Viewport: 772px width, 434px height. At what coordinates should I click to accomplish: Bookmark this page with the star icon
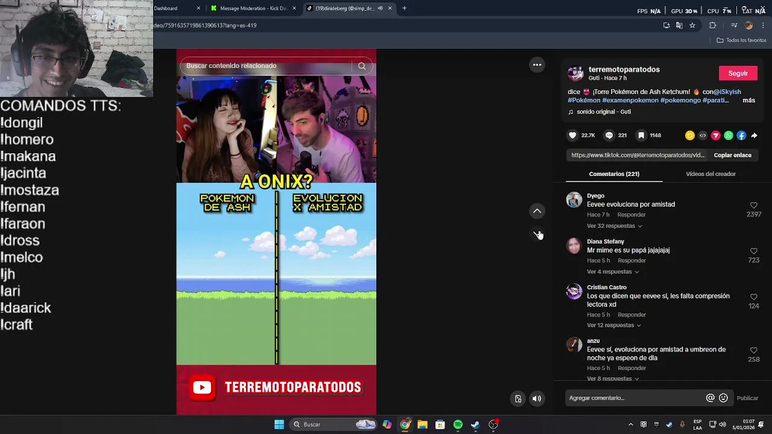pyautogui.click(x=692, y=25)
